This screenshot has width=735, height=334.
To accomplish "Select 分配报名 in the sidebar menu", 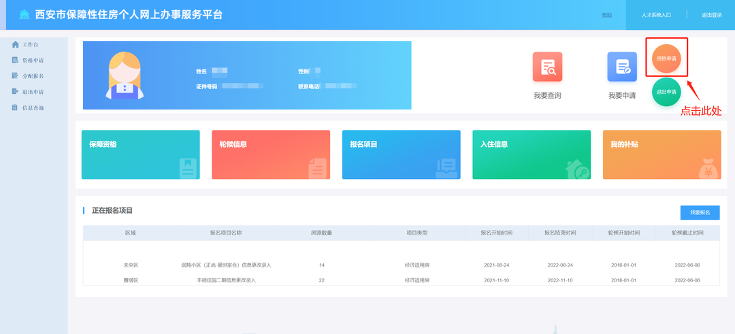I will pyautogui.click(x=32, y=76).
